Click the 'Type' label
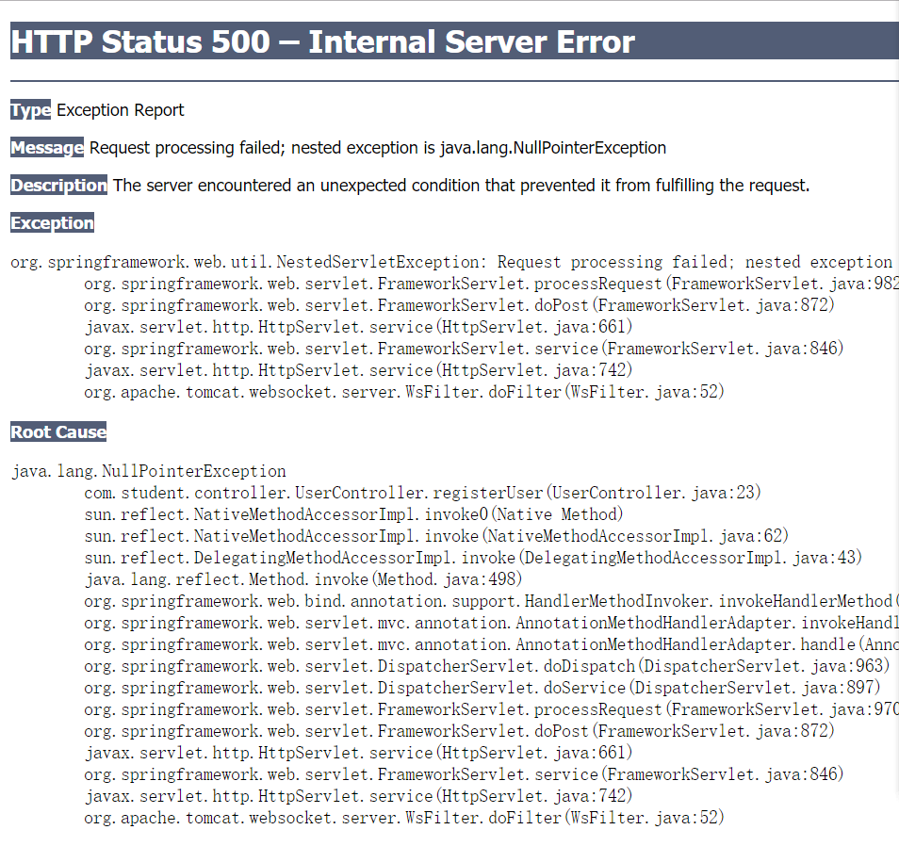This screenshot has height=846, width=899. tap(30, 110)
